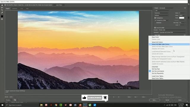Switch to the Optimized tab
190x107 pixels.
15,9
